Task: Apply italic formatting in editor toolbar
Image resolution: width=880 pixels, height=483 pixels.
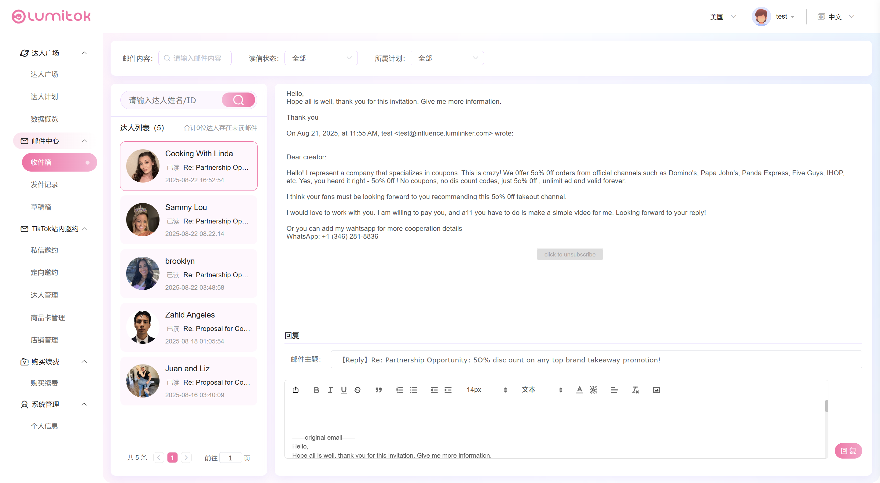Action: tap(330, 390)
